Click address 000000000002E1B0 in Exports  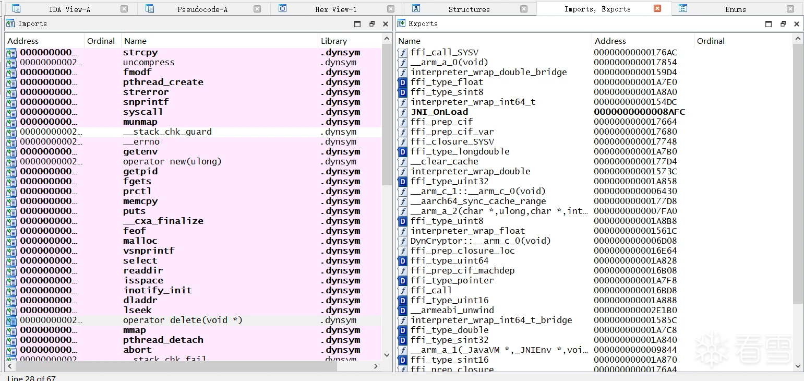(635, 311)
